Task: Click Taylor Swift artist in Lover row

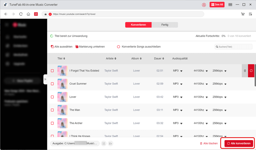Action: (111, 97)
